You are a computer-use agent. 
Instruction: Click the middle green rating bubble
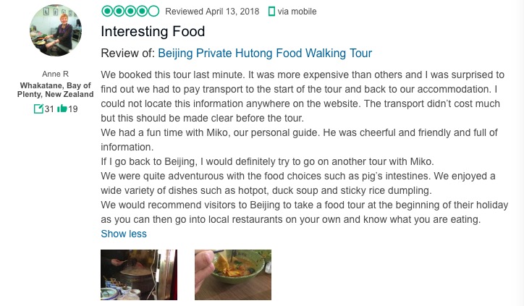point(130,11)
